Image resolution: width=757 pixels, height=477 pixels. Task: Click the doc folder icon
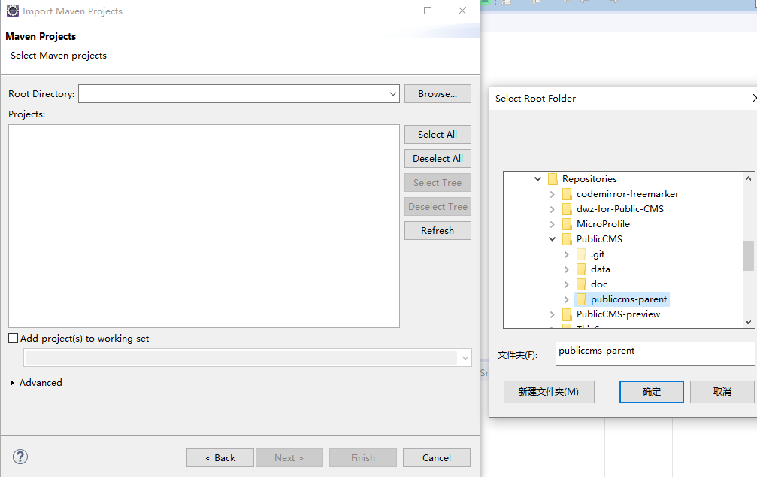(581, 284)
